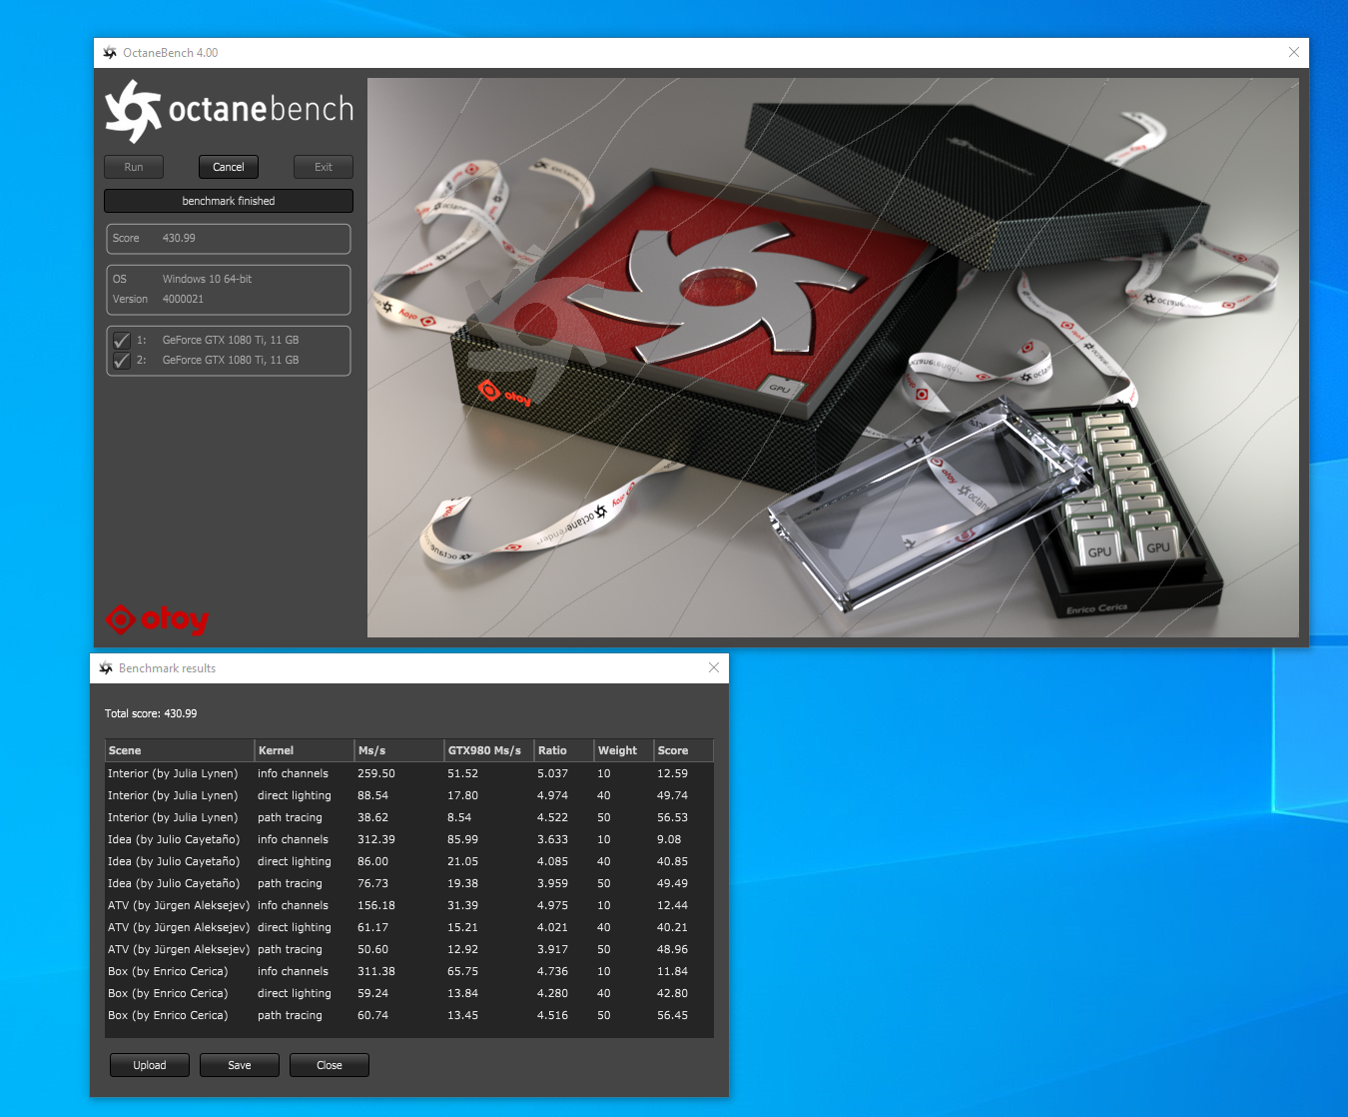The image size is (1348, 1117).
Task: Click the red otoy logo at panel bottom
Action: [157, 619]
